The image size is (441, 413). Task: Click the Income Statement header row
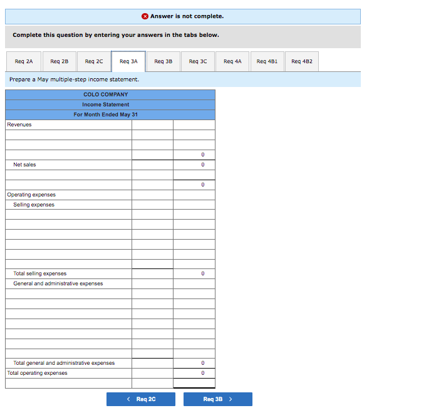pos(110,105)
